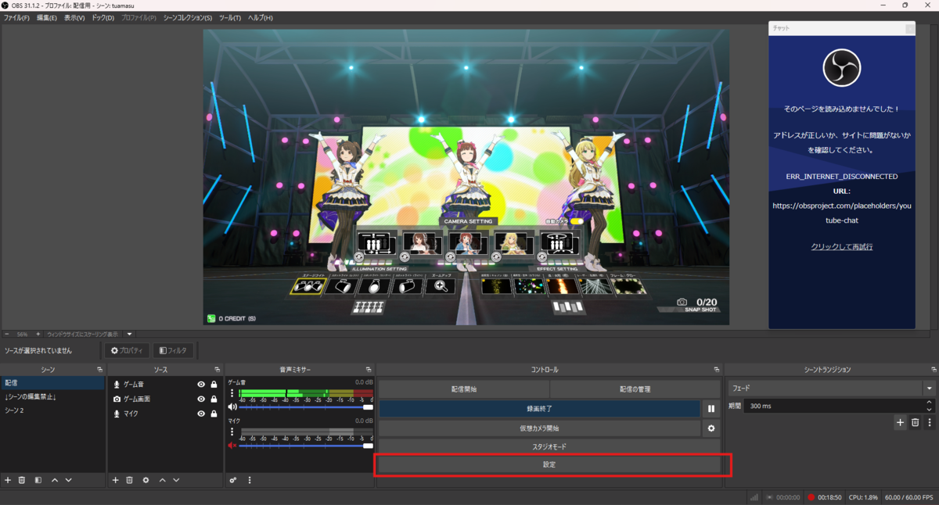Click 配信の管理 manage broadcast button
Screen dimensions: 939x505
click(x=635, y=389)
